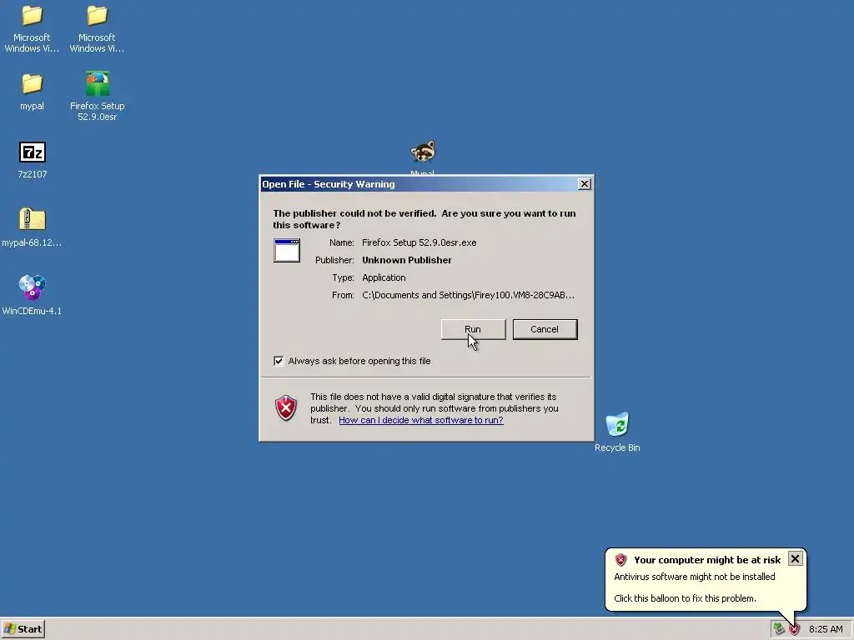The width and height of the screenshot is (854, 640).
Task: Open the first Microsoft Windows Vi... folder
Action: click(x=32, y=17)
